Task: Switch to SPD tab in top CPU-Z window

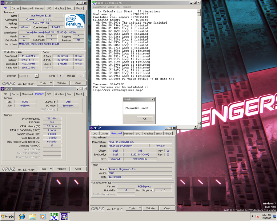Action: (49, 9)
